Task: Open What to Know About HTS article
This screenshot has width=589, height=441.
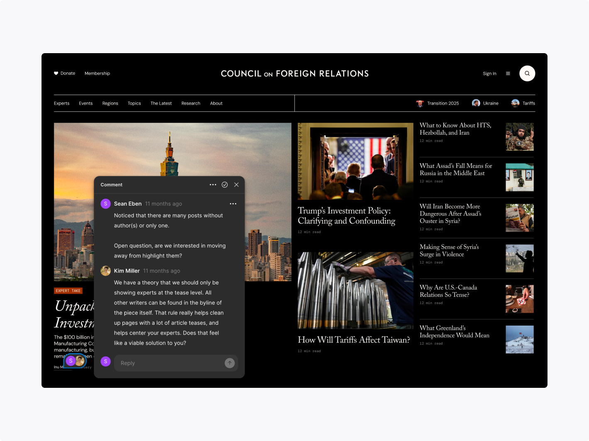Action: point(455,129)
